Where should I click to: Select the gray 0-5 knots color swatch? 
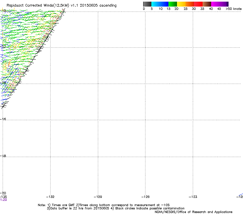(x=147, y=4)
